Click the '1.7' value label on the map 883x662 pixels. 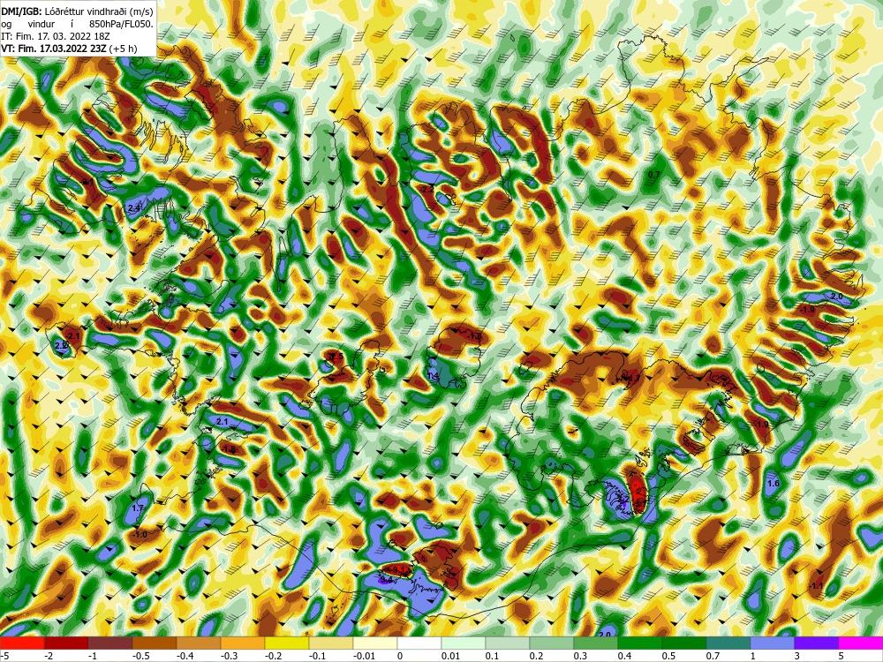pyautogui.click(x=138, y=508)
